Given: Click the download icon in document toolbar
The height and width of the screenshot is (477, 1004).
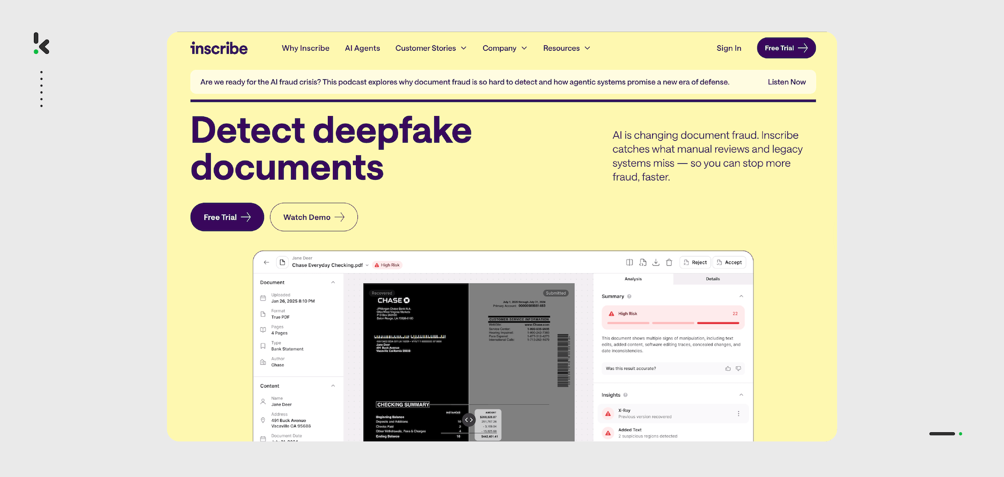Looking at the screenshot, I should pos(656,262).
